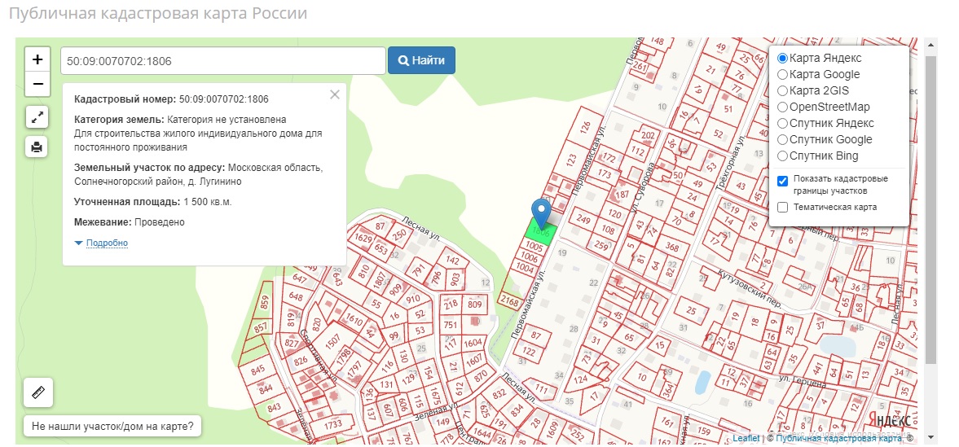Screen dimensions: 959x447
Task: Click the Найти search button
Action: tap(421, 60)
